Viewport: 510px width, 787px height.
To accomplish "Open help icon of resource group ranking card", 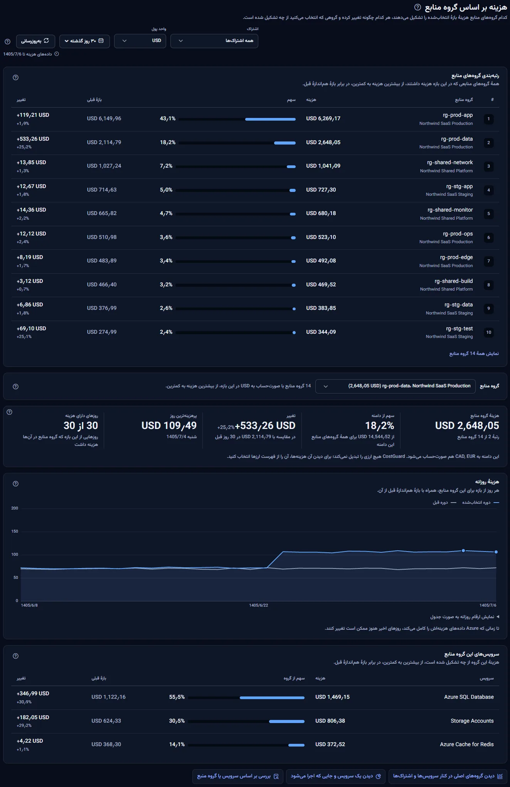I will pos(16,77).
